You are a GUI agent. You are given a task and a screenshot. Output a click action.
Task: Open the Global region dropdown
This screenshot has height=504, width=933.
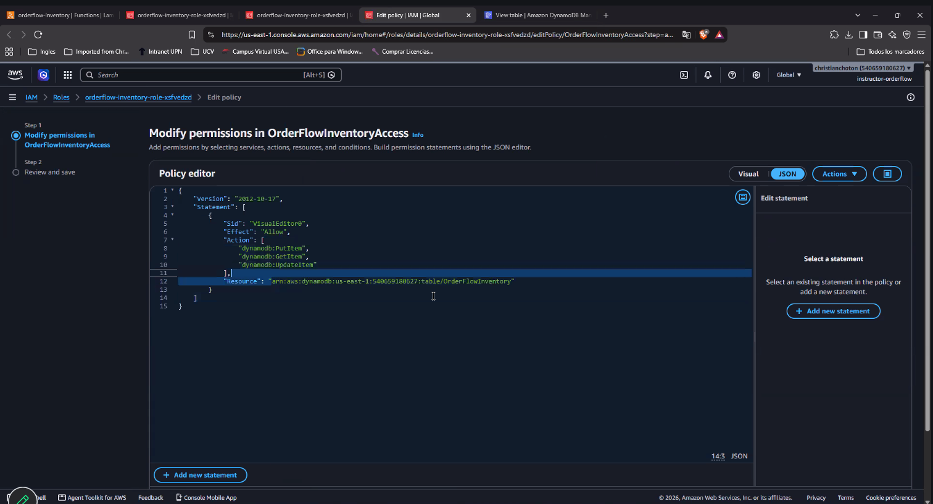coord(789,75)
